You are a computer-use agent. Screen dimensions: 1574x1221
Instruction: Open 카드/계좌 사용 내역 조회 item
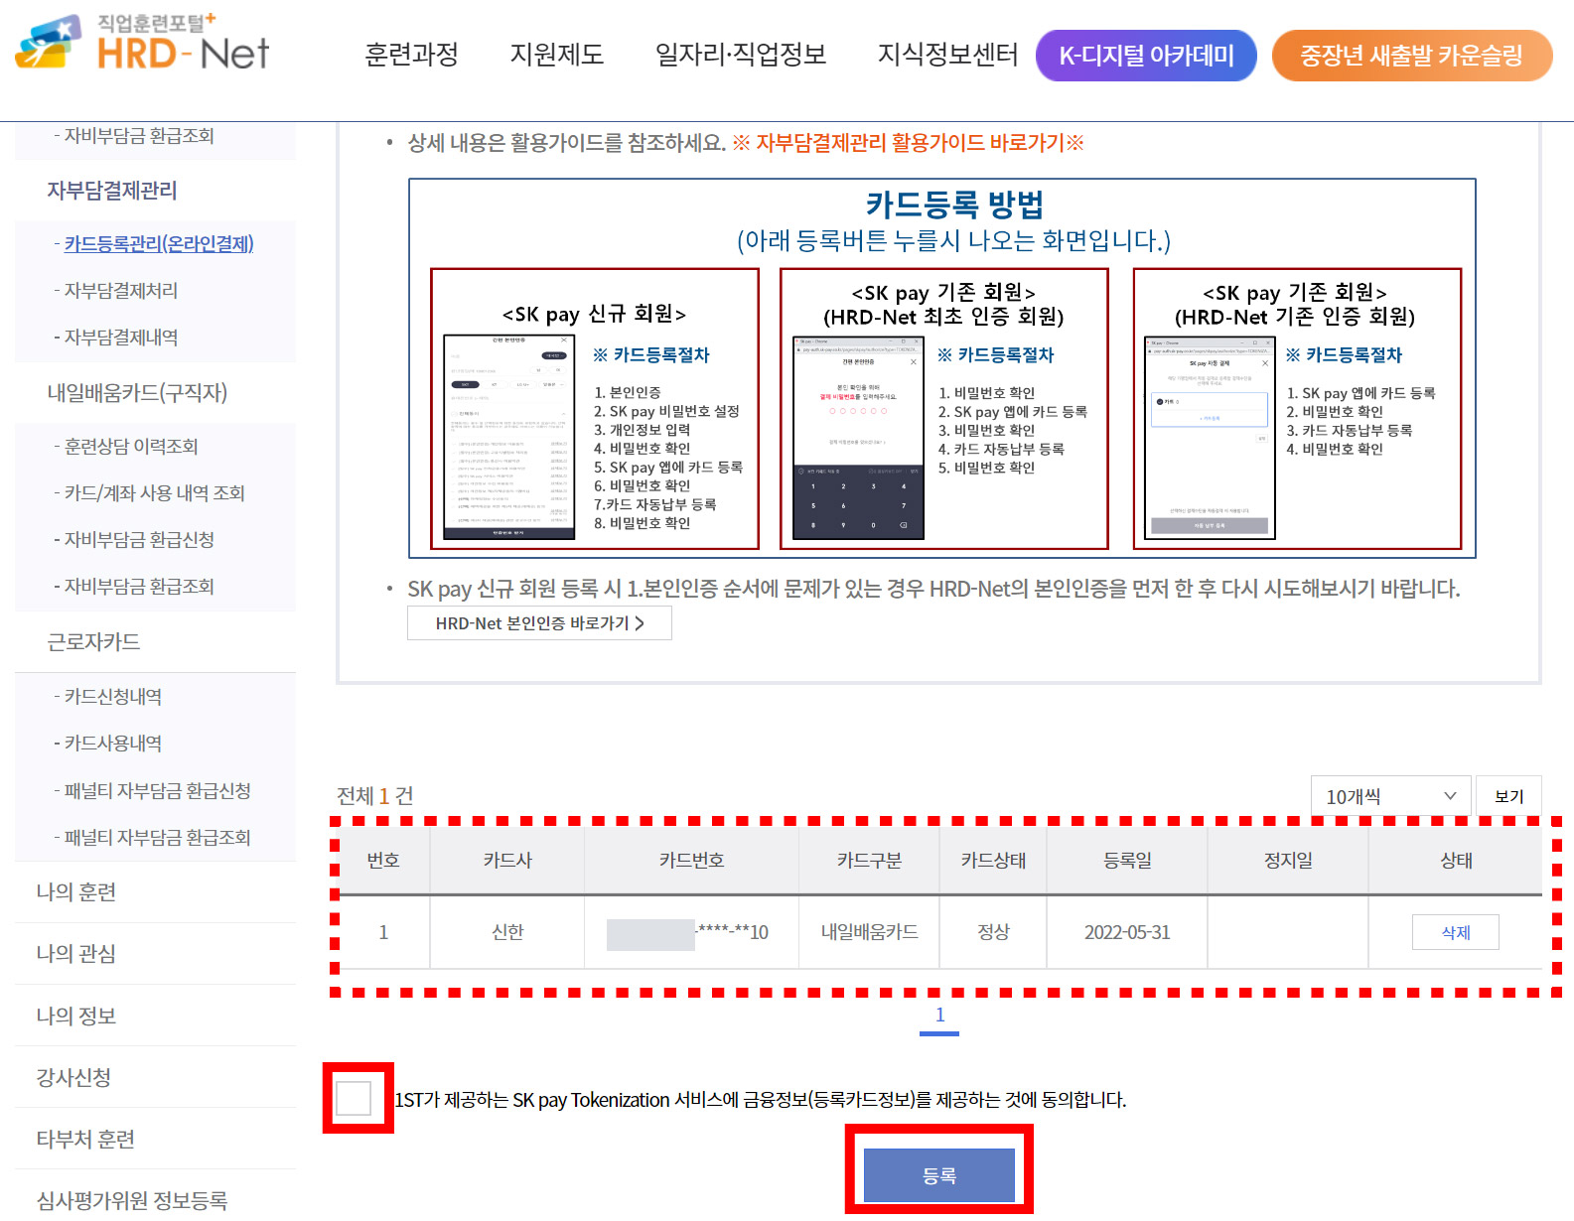(154, 493)
